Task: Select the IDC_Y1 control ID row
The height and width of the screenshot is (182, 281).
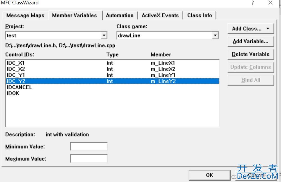Action: (x=112, y=75)
